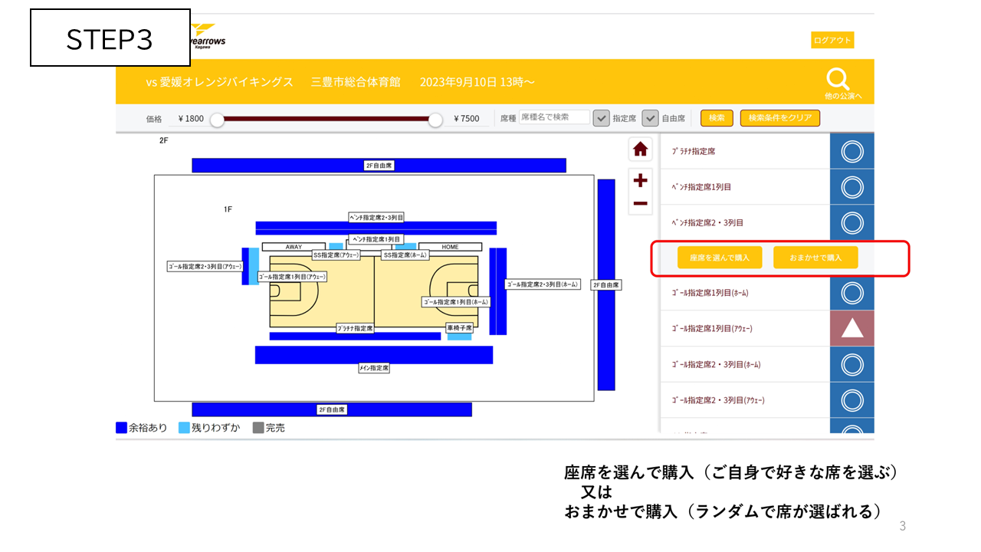The image size is (981, 552).
Task: Zoom in the seat map with the plus icon
Action: click(641, 181)
